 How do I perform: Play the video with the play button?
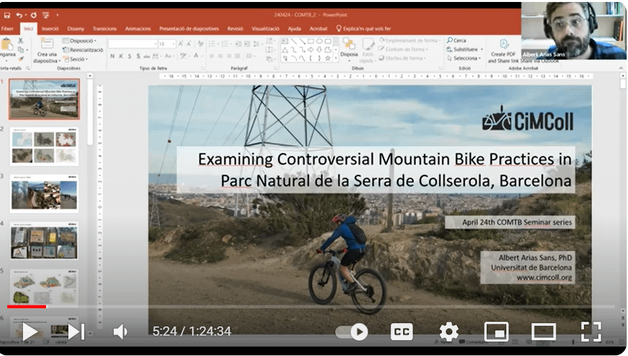click(30, 332)
